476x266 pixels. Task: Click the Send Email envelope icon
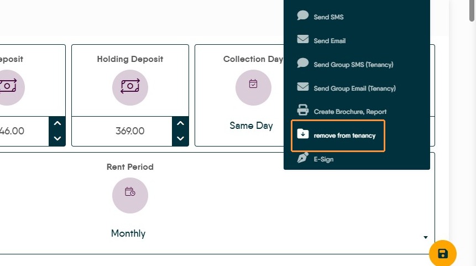pyautogui.click(x=302, y=40)
